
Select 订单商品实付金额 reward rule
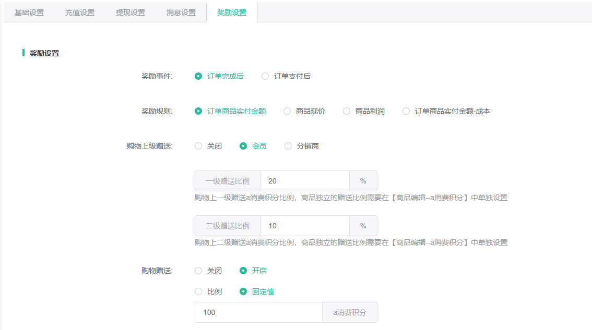coord(198,111)
